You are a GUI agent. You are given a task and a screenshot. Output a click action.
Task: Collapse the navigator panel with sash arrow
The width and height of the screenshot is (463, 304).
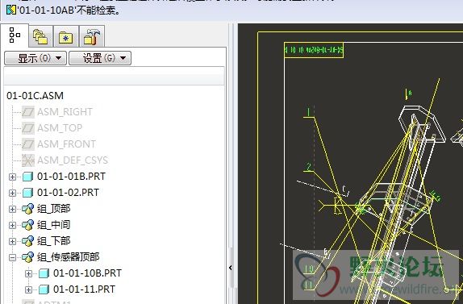coord(231,268)
